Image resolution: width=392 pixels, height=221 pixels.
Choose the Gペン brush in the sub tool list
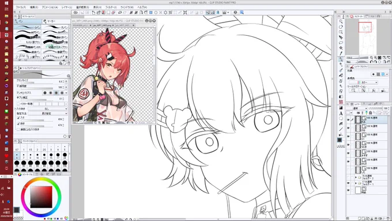pos(28,27)
